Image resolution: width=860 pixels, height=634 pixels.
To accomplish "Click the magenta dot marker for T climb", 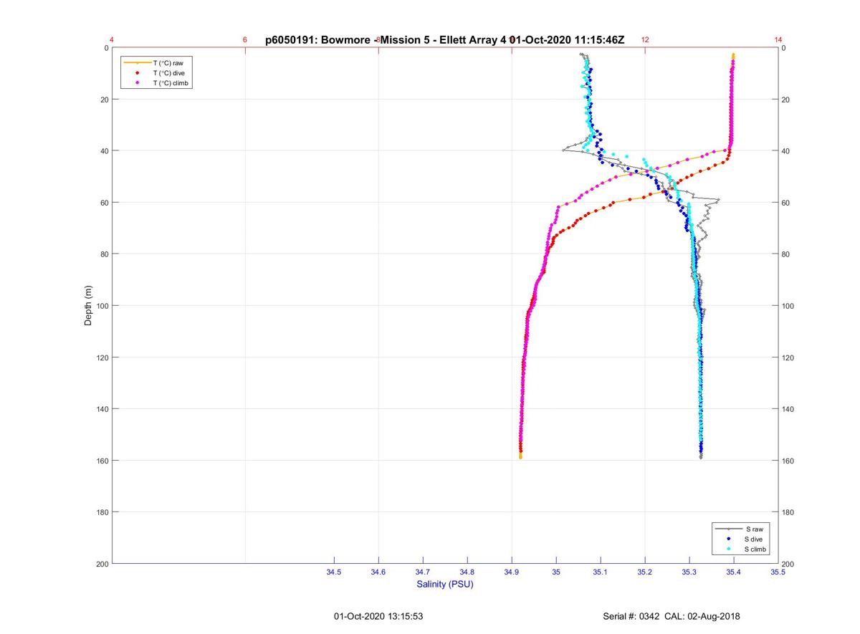I will pyautogui.click(x=137, y=83).
